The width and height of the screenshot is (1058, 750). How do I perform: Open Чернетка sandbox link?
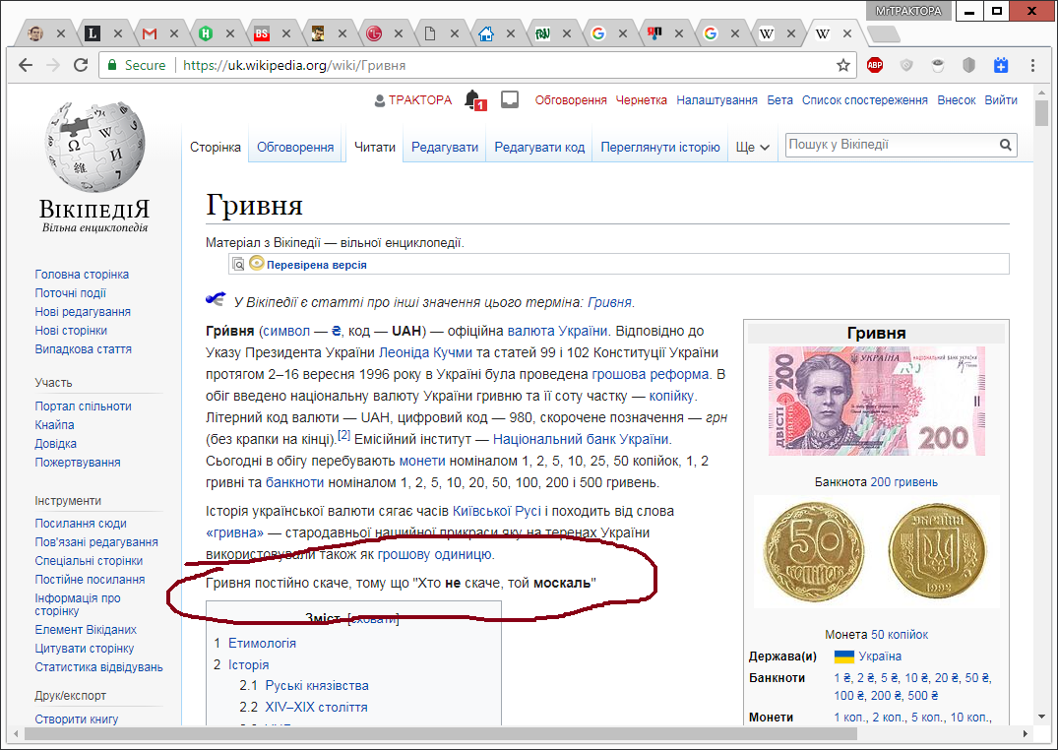tap(641, 100)
